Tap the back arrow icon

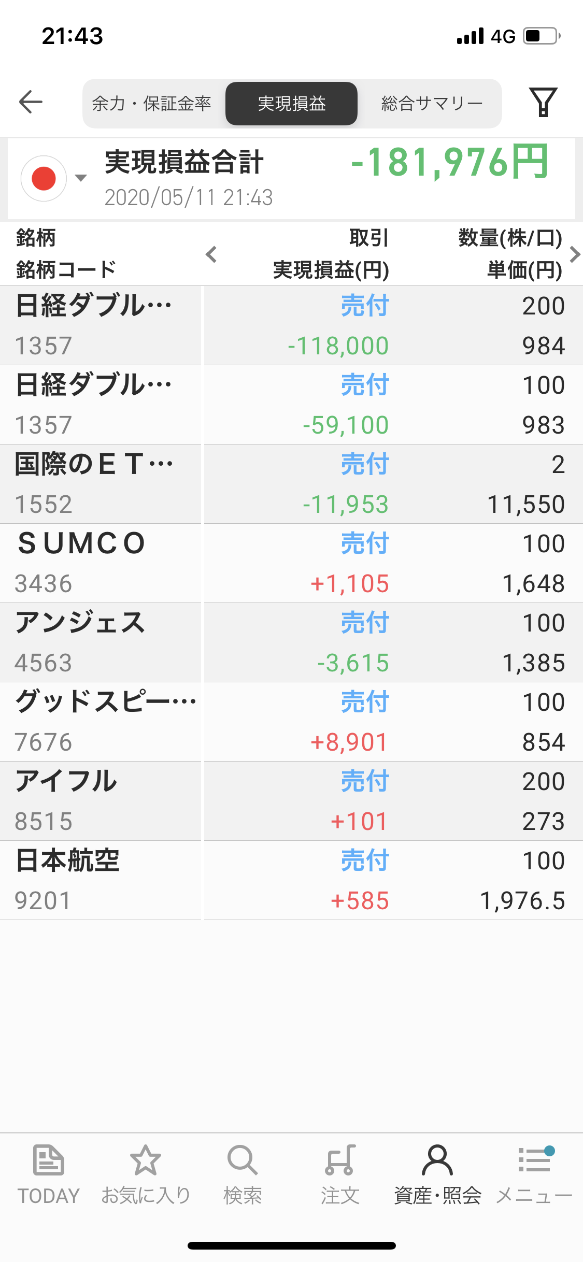tap(31, 102)
